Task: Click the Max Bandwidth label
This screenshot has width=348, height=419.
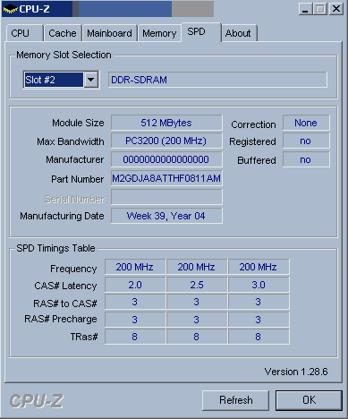Action: pyautogui.click(x=71, y=141)
